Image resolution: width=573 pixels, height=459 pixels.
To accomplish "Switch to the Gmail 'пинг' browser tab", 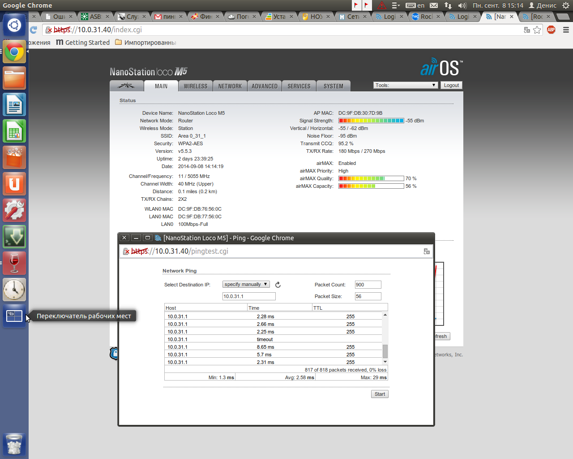I will [x=168, y=17].
